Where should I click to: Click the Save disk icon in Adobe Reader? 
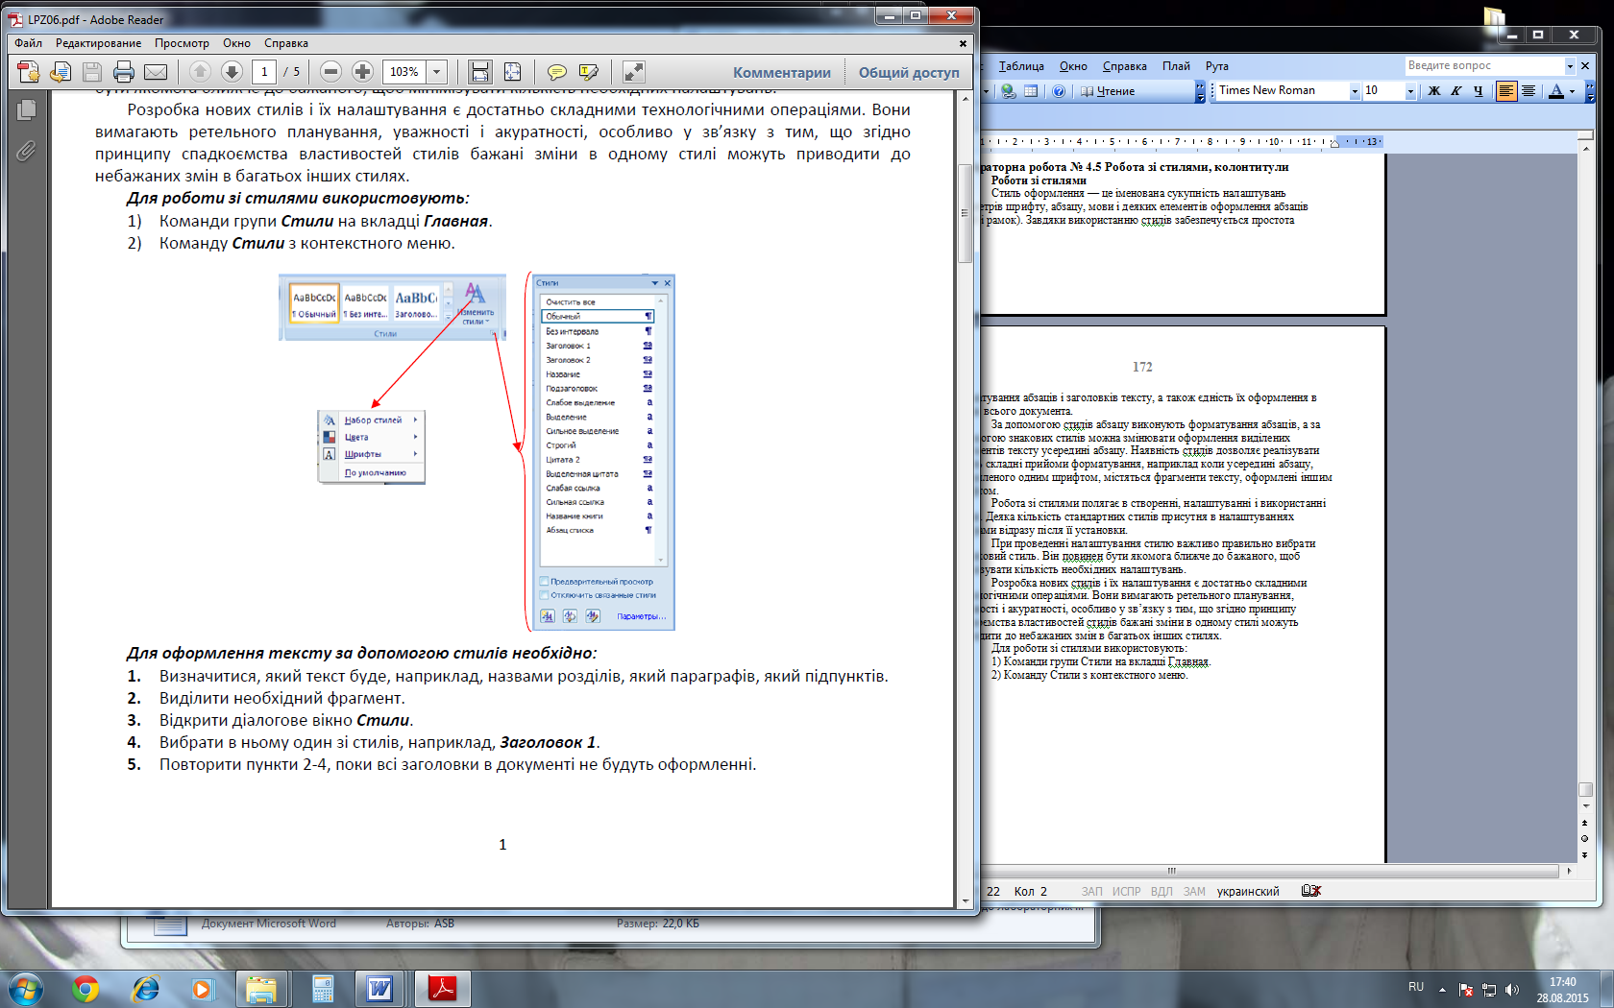tap(92, 72)
